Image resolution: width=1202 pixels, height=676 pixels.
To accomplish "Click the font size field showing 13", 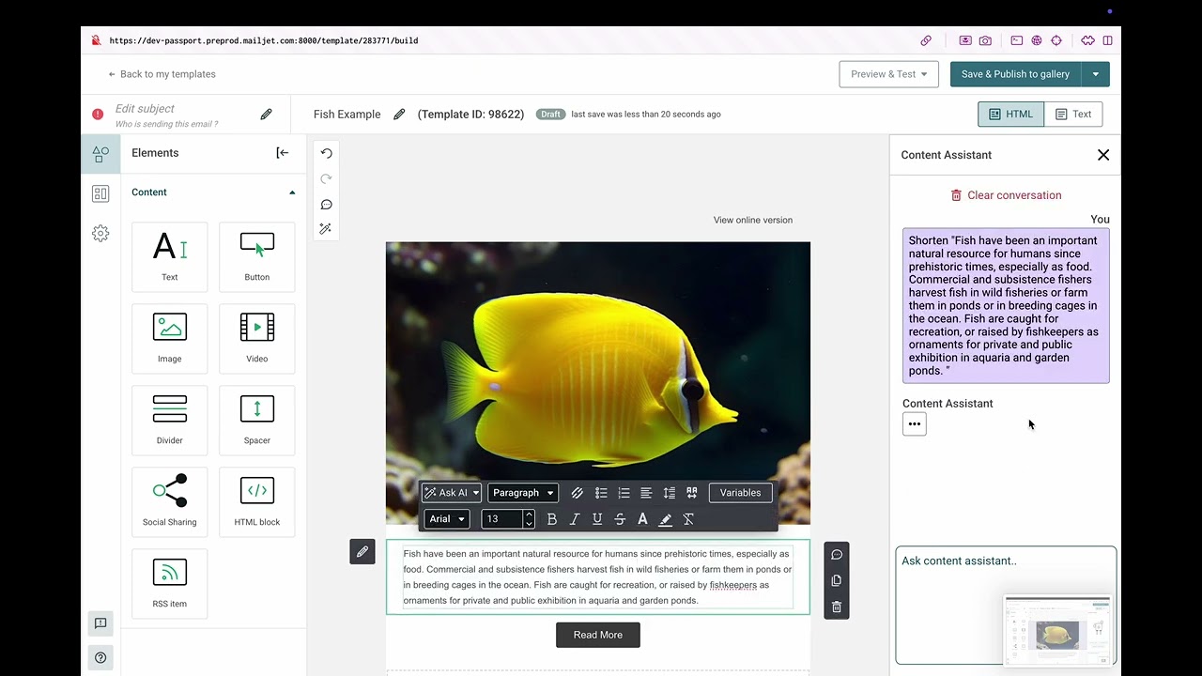I will pyautogui.click(x=501, y=519).
